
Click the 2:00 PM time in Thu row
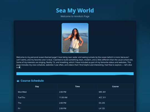point(77,103)
